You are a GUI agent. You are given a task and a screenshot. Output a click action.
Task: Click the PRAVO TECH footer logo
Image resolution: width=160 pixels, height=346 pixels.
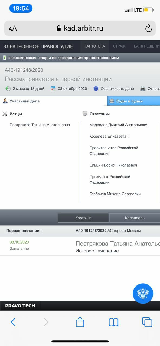(20, 306)
